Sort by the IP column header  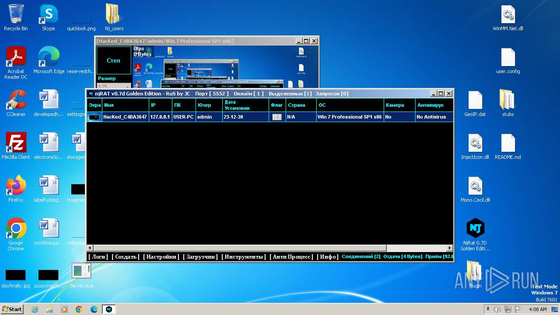click(161, 105)
